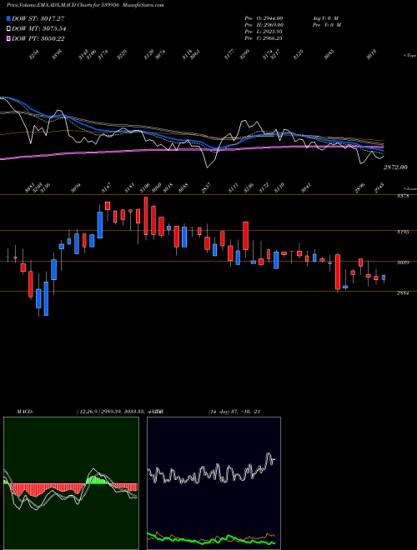417x550 pixels.
Task: Click the white DOW MT legend swatch
Action: tap(8, 29)
